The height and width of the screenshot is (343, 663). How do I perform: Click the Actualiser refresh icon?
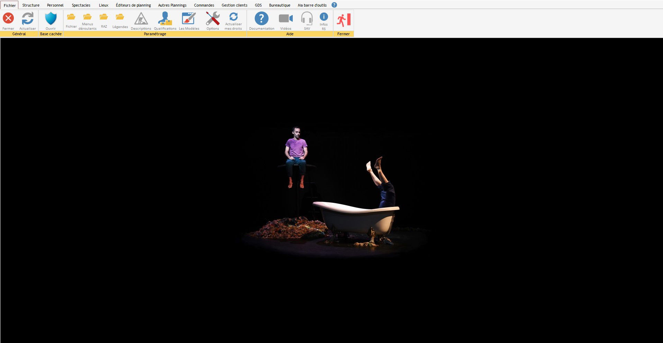coord(28,18)
